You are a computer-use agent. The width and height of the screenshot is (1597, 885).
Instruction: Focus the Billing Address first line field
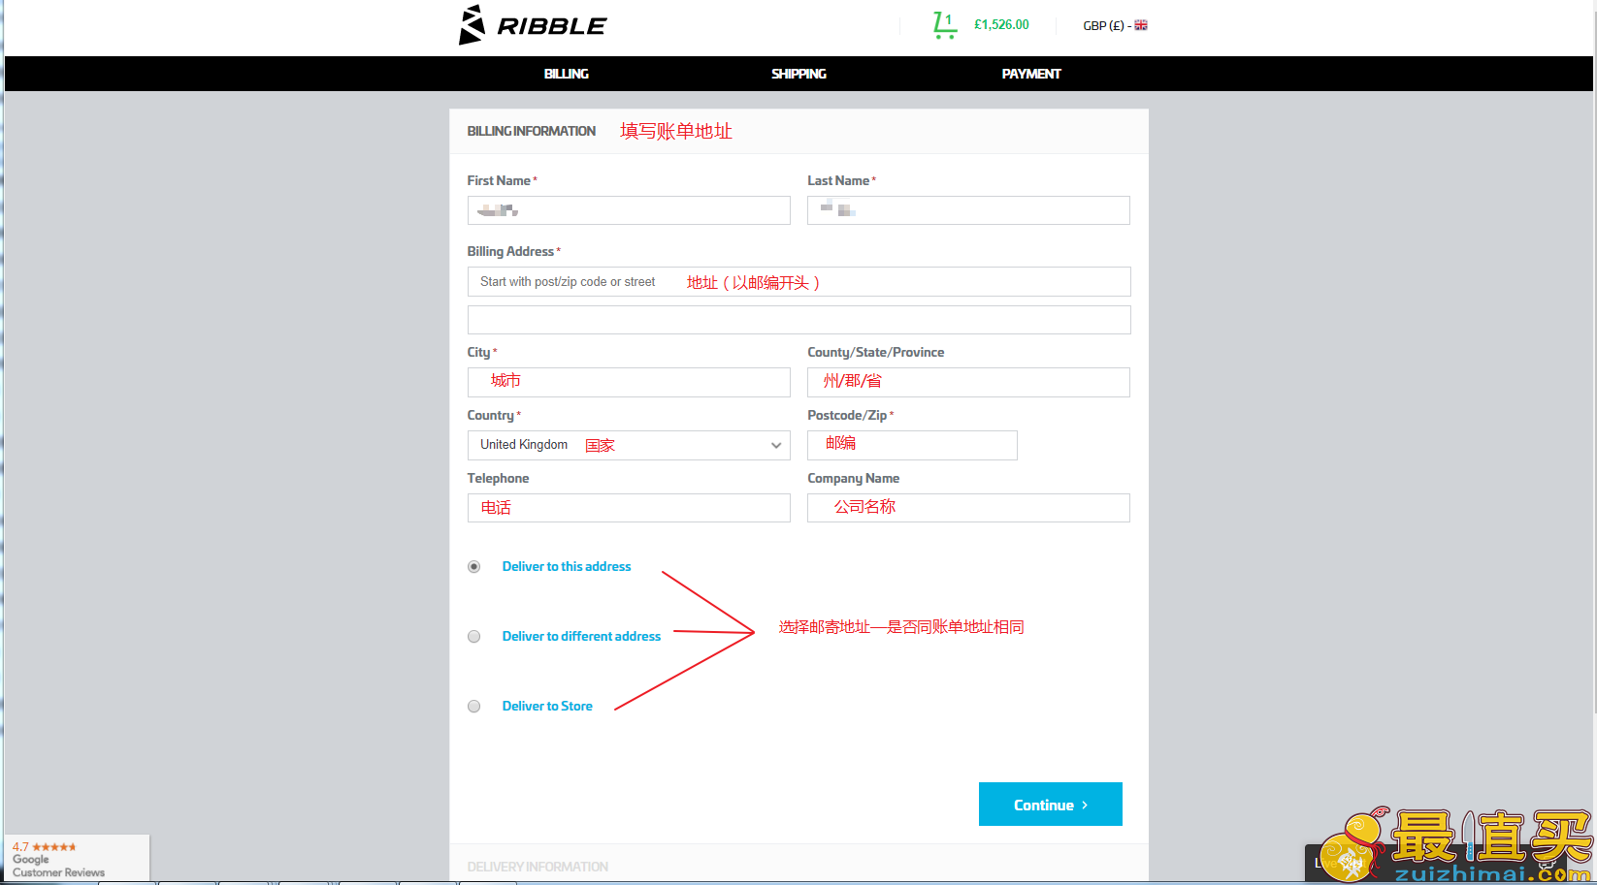click(x=799, y=282)
